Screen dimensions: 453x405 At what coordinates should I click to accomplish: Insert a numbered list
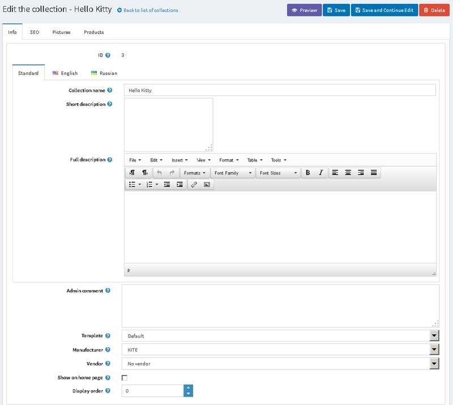click(x=149, y=185)
